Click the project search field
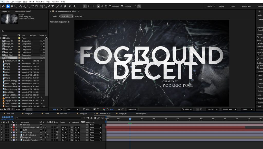Screen dimensions: 263x149 (24, 31)
